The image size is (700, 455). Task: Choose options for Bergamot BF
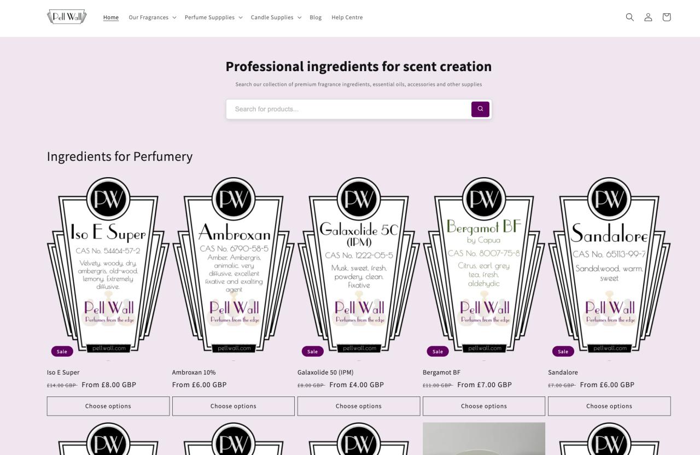[484, 406]
